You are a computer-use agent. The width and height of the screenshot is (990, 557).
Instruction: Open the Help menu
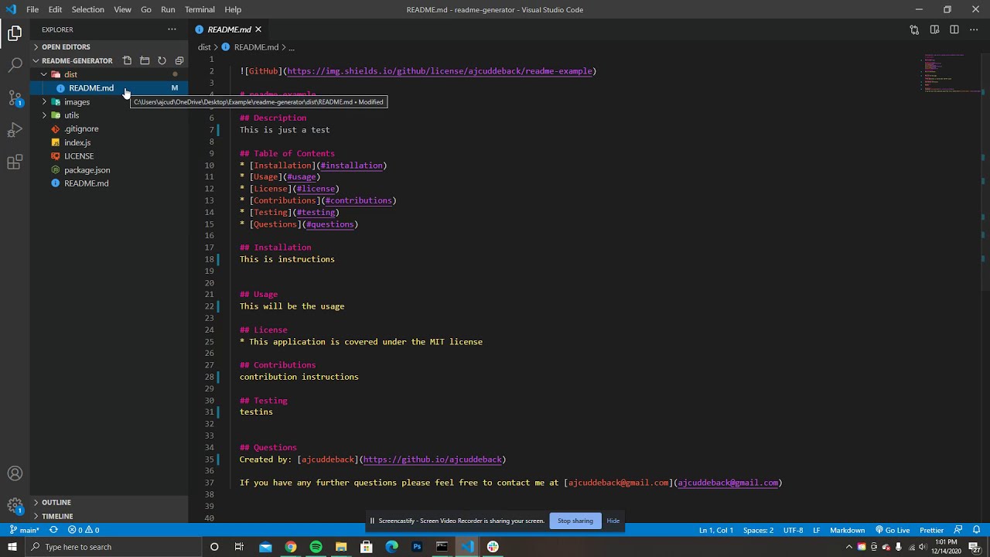233,9
